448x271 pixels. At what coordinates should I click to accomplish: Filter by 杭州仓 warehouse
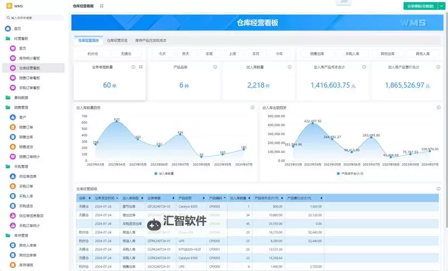click(93, 54)
